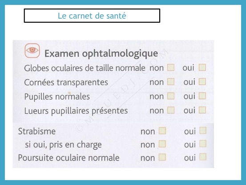Tick 'non' for si oui, pris en charge
Image resolution: width=246 pixels, height=185 pixels.
tap(162, 144)
